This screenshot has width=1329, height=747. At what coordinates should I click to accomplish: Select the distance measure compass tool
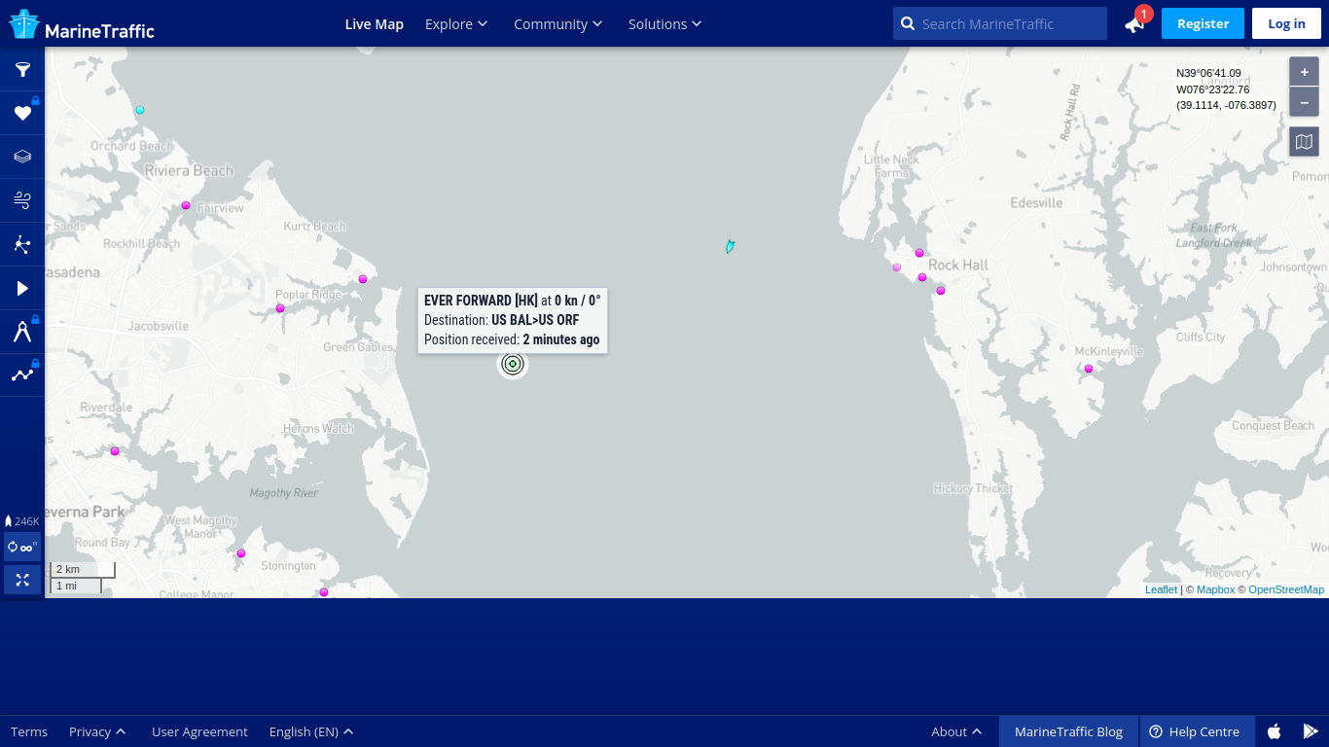tap(22, 332)
